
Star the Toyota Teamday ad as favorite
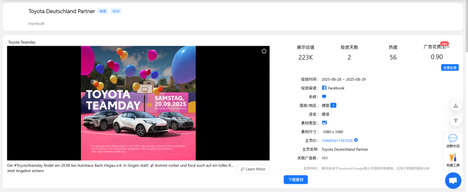coord(264,51)
